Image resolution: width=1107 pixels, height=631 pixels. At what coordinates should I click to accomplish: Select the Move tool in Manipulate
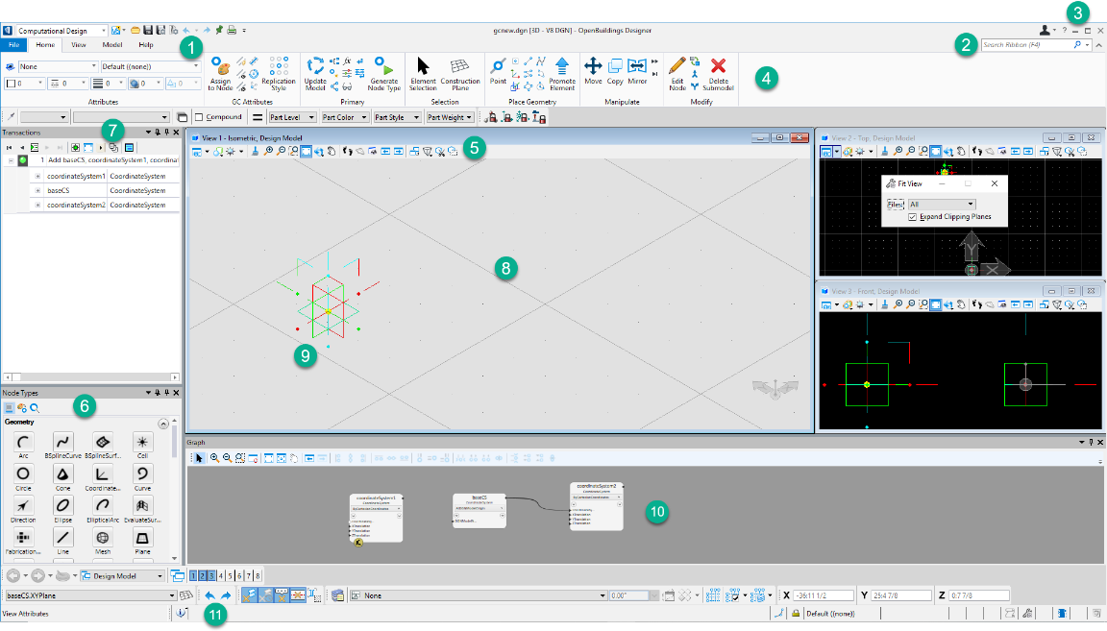point(593,67)
